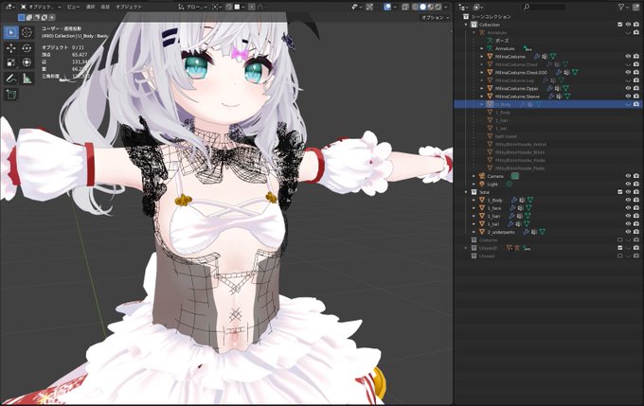Hide MilinaCostume with its eye icon
The image size is (644, 406).
point(628,56)
